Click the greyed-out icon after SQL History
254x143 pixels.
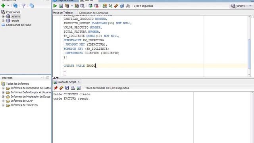(x=128, y=6)
